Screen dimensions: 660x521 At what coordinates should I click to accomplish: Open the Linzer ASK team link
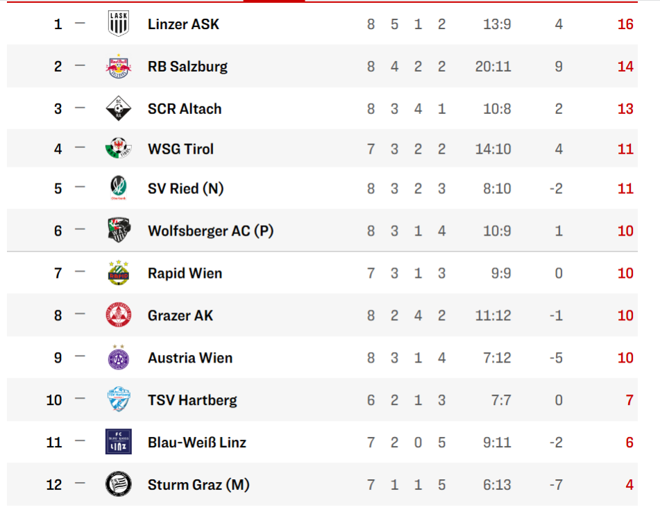(x=183, y=24)
